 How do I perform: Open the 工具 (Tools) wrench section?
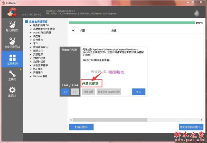pos(12,75)
